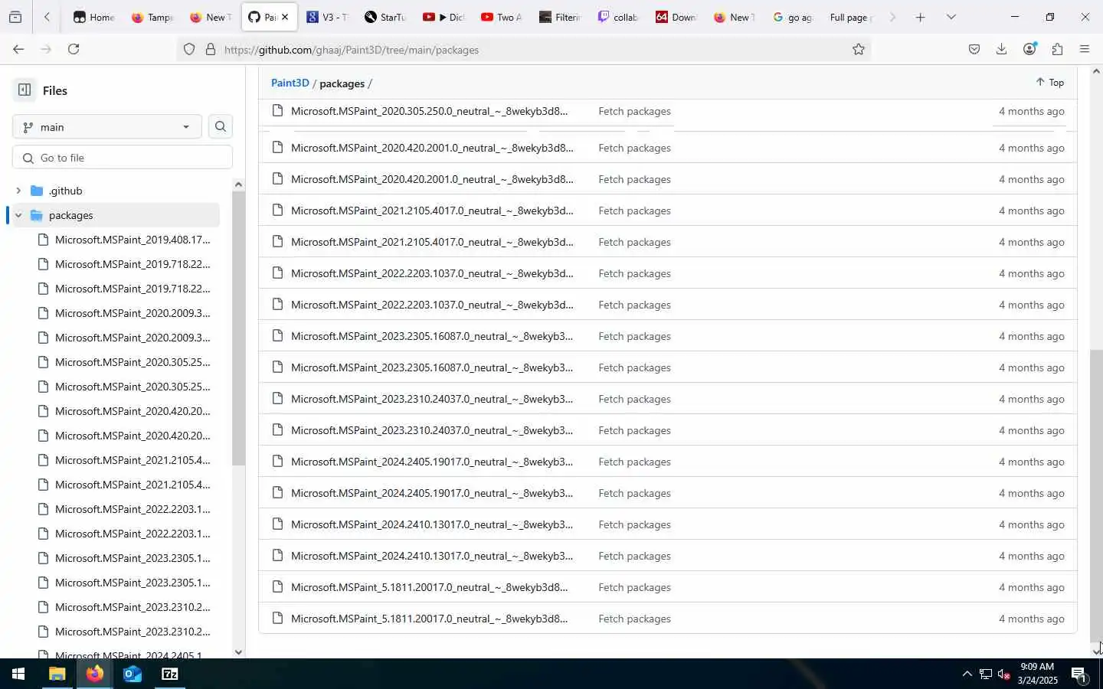Select packages folder in file tree
This screenshot has height=689, width=1103.
[x=116, y=215]
